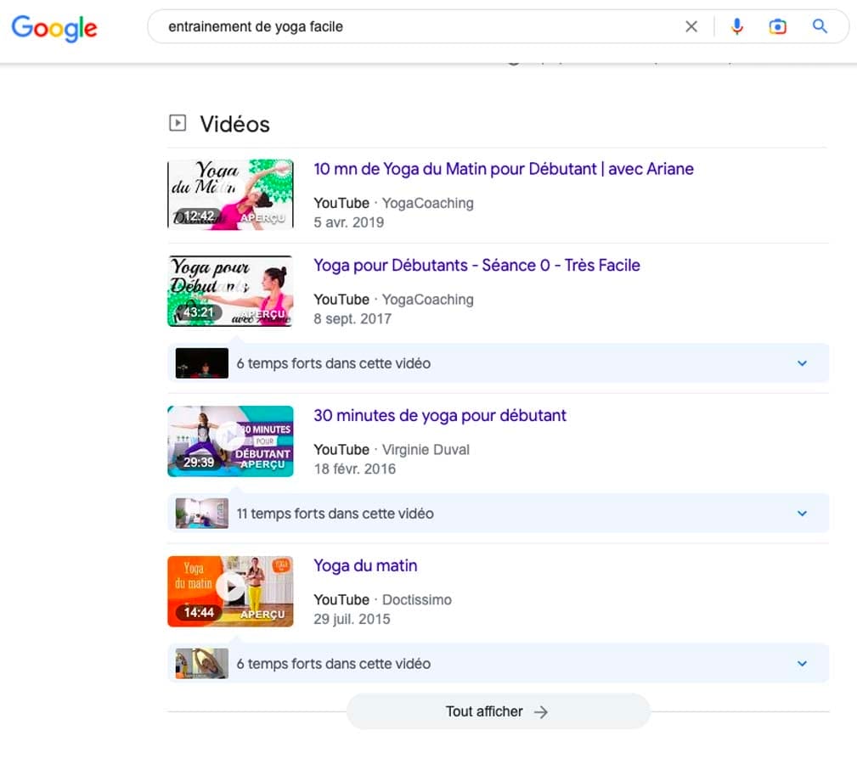
Task: Click small key-moment thumbnail under Virginie Duval video
Action: click(x=201, y=514)
